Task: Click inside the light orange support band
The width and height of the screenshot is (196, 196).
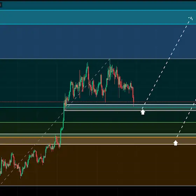Action: (98, 141)
